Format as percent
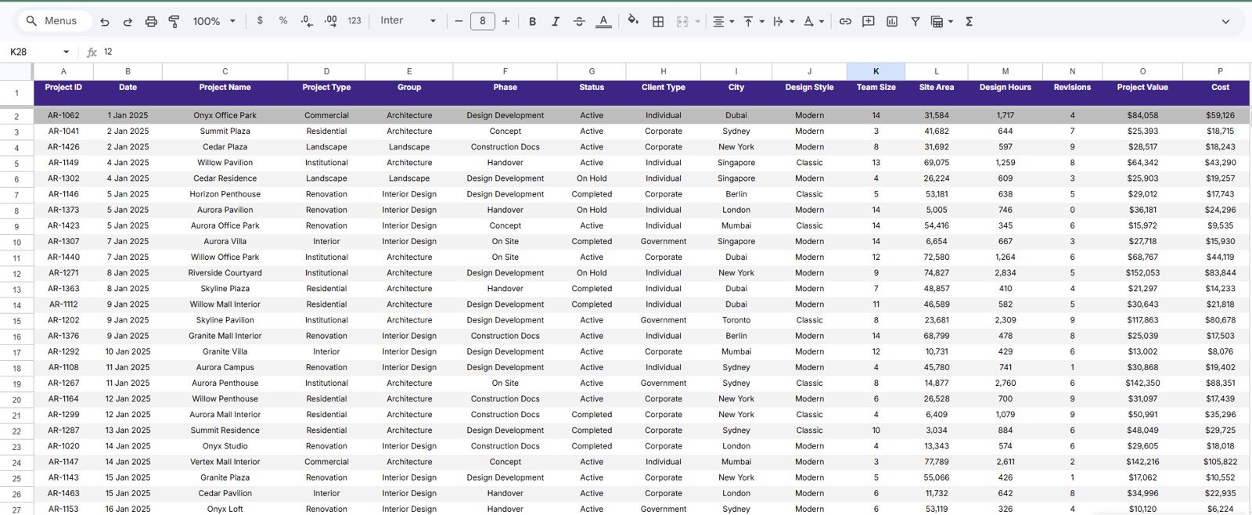The height and width of the screenshot is (515, 1252). click(x=283, y=21)
